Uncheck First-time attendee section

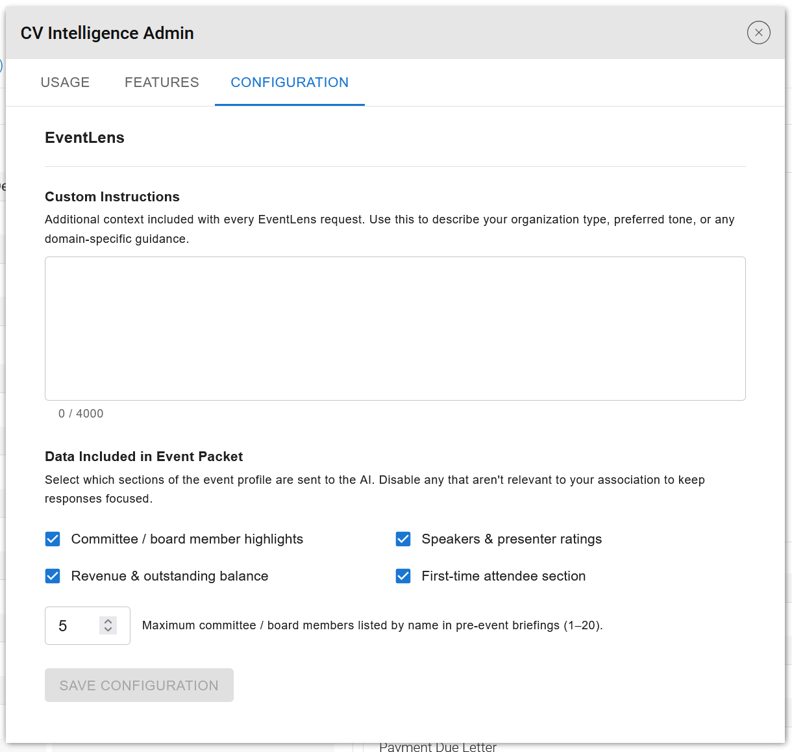tap(403, 576)
